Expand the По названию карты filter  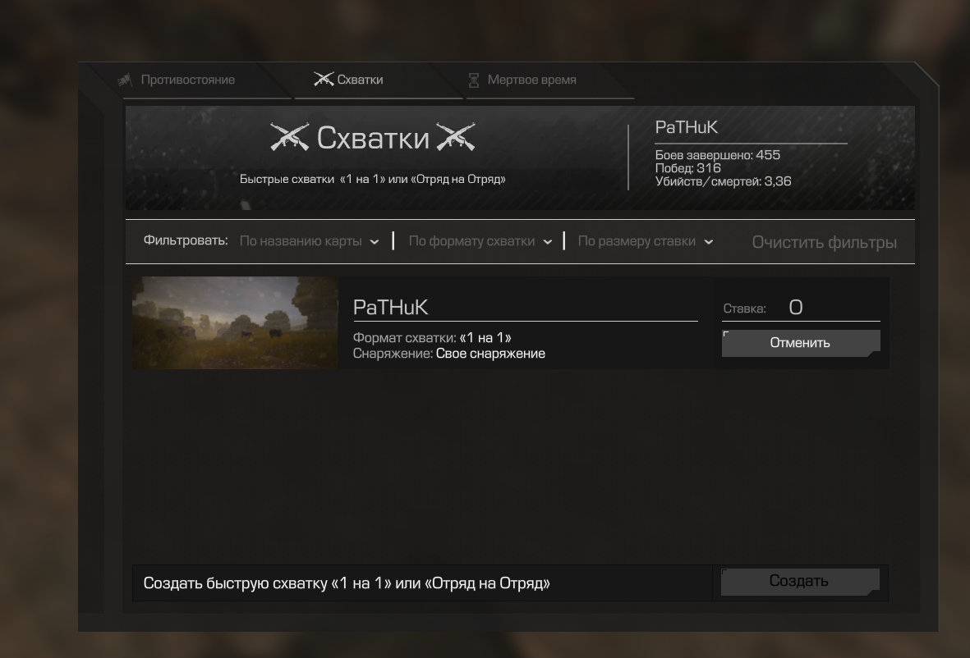310,241
